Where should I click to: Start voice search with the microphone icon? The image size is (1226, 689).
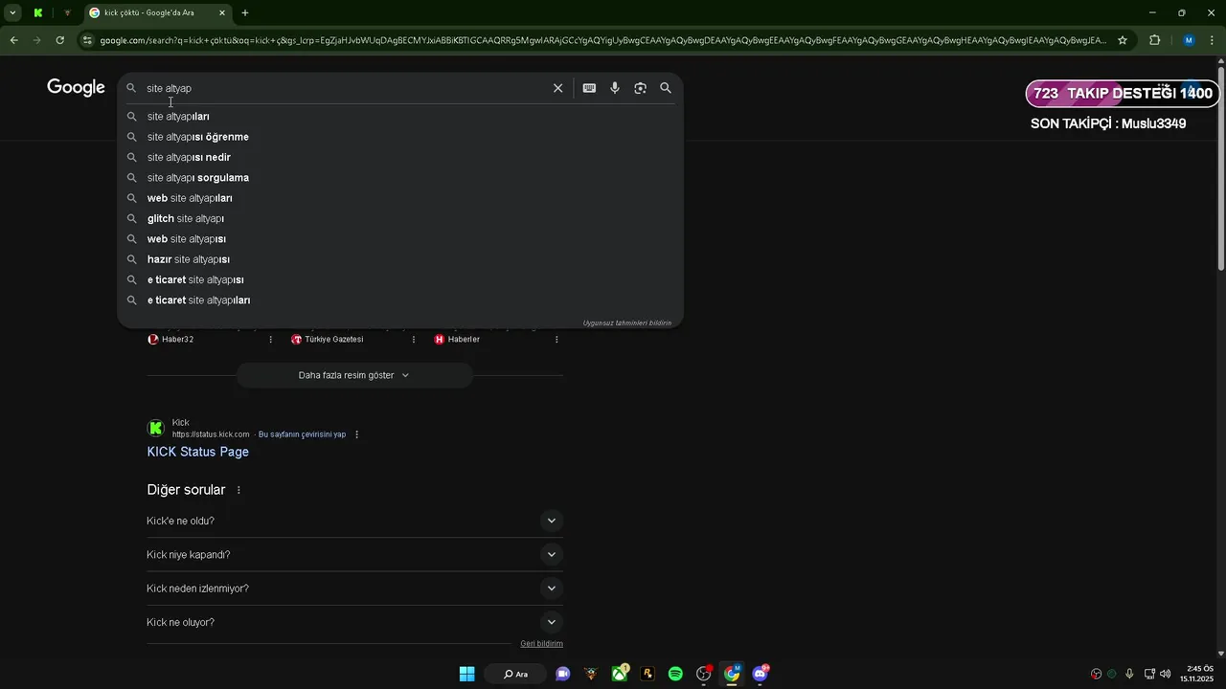pyautogui.click(x=615, y=88)
